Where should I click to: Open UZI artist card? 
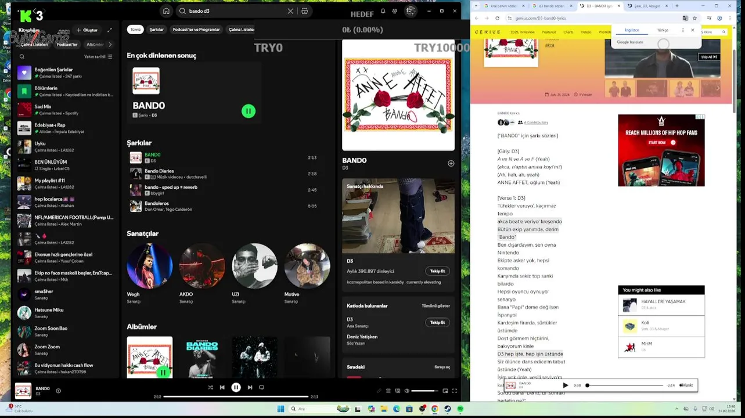(254, 273)
